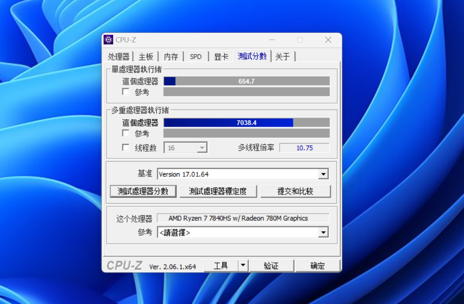Enable 參考 checkbox under single thread section

coord(126,92)
